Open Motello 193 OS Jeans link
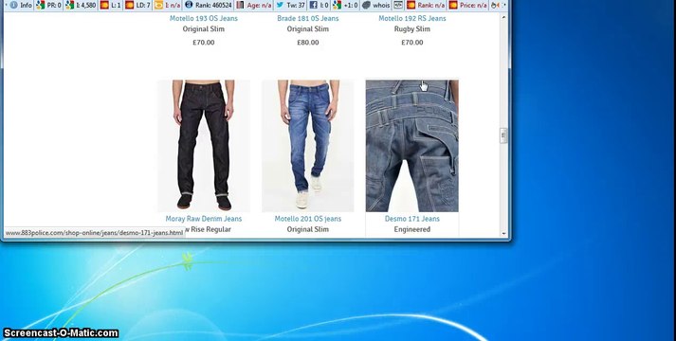Viewport: 676px width, 341px height. (x=204, y=18)
